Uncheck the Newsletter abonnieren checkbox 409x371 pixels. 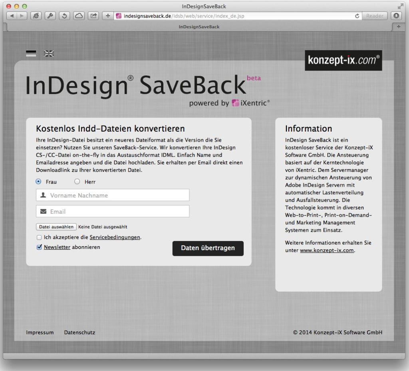39,247
